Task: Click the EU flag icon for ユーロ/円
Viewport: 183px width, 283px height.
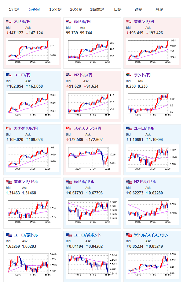Action: [9, 75]
